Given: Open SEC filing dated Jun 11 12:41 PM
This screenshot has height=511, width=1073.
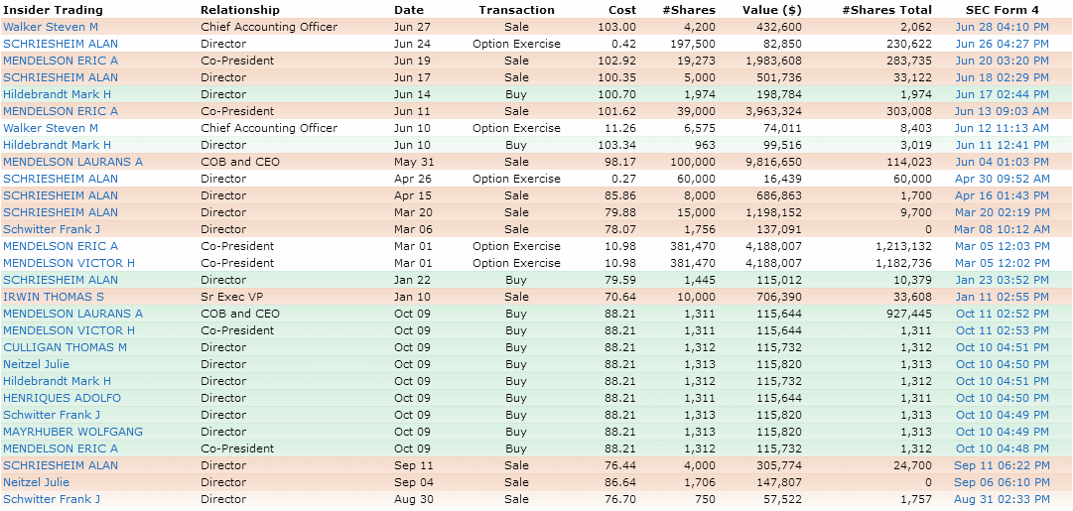Looking at the screenshot, I should click(x=1002, y=145).
